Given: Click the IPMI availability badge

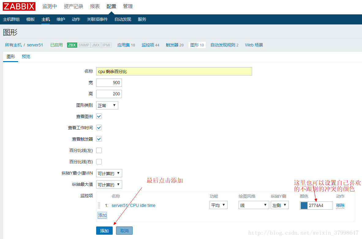Looking at the screenshot, I should [107, 45].
